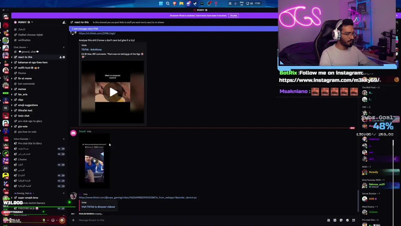Open the TikTok Anthony embed title link

(91, 50)
